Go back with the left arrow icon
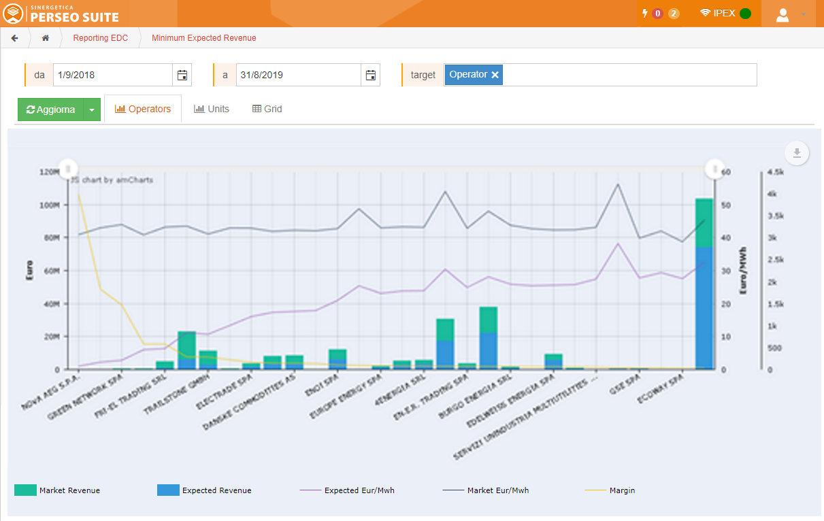 click(x=15, y=38)
